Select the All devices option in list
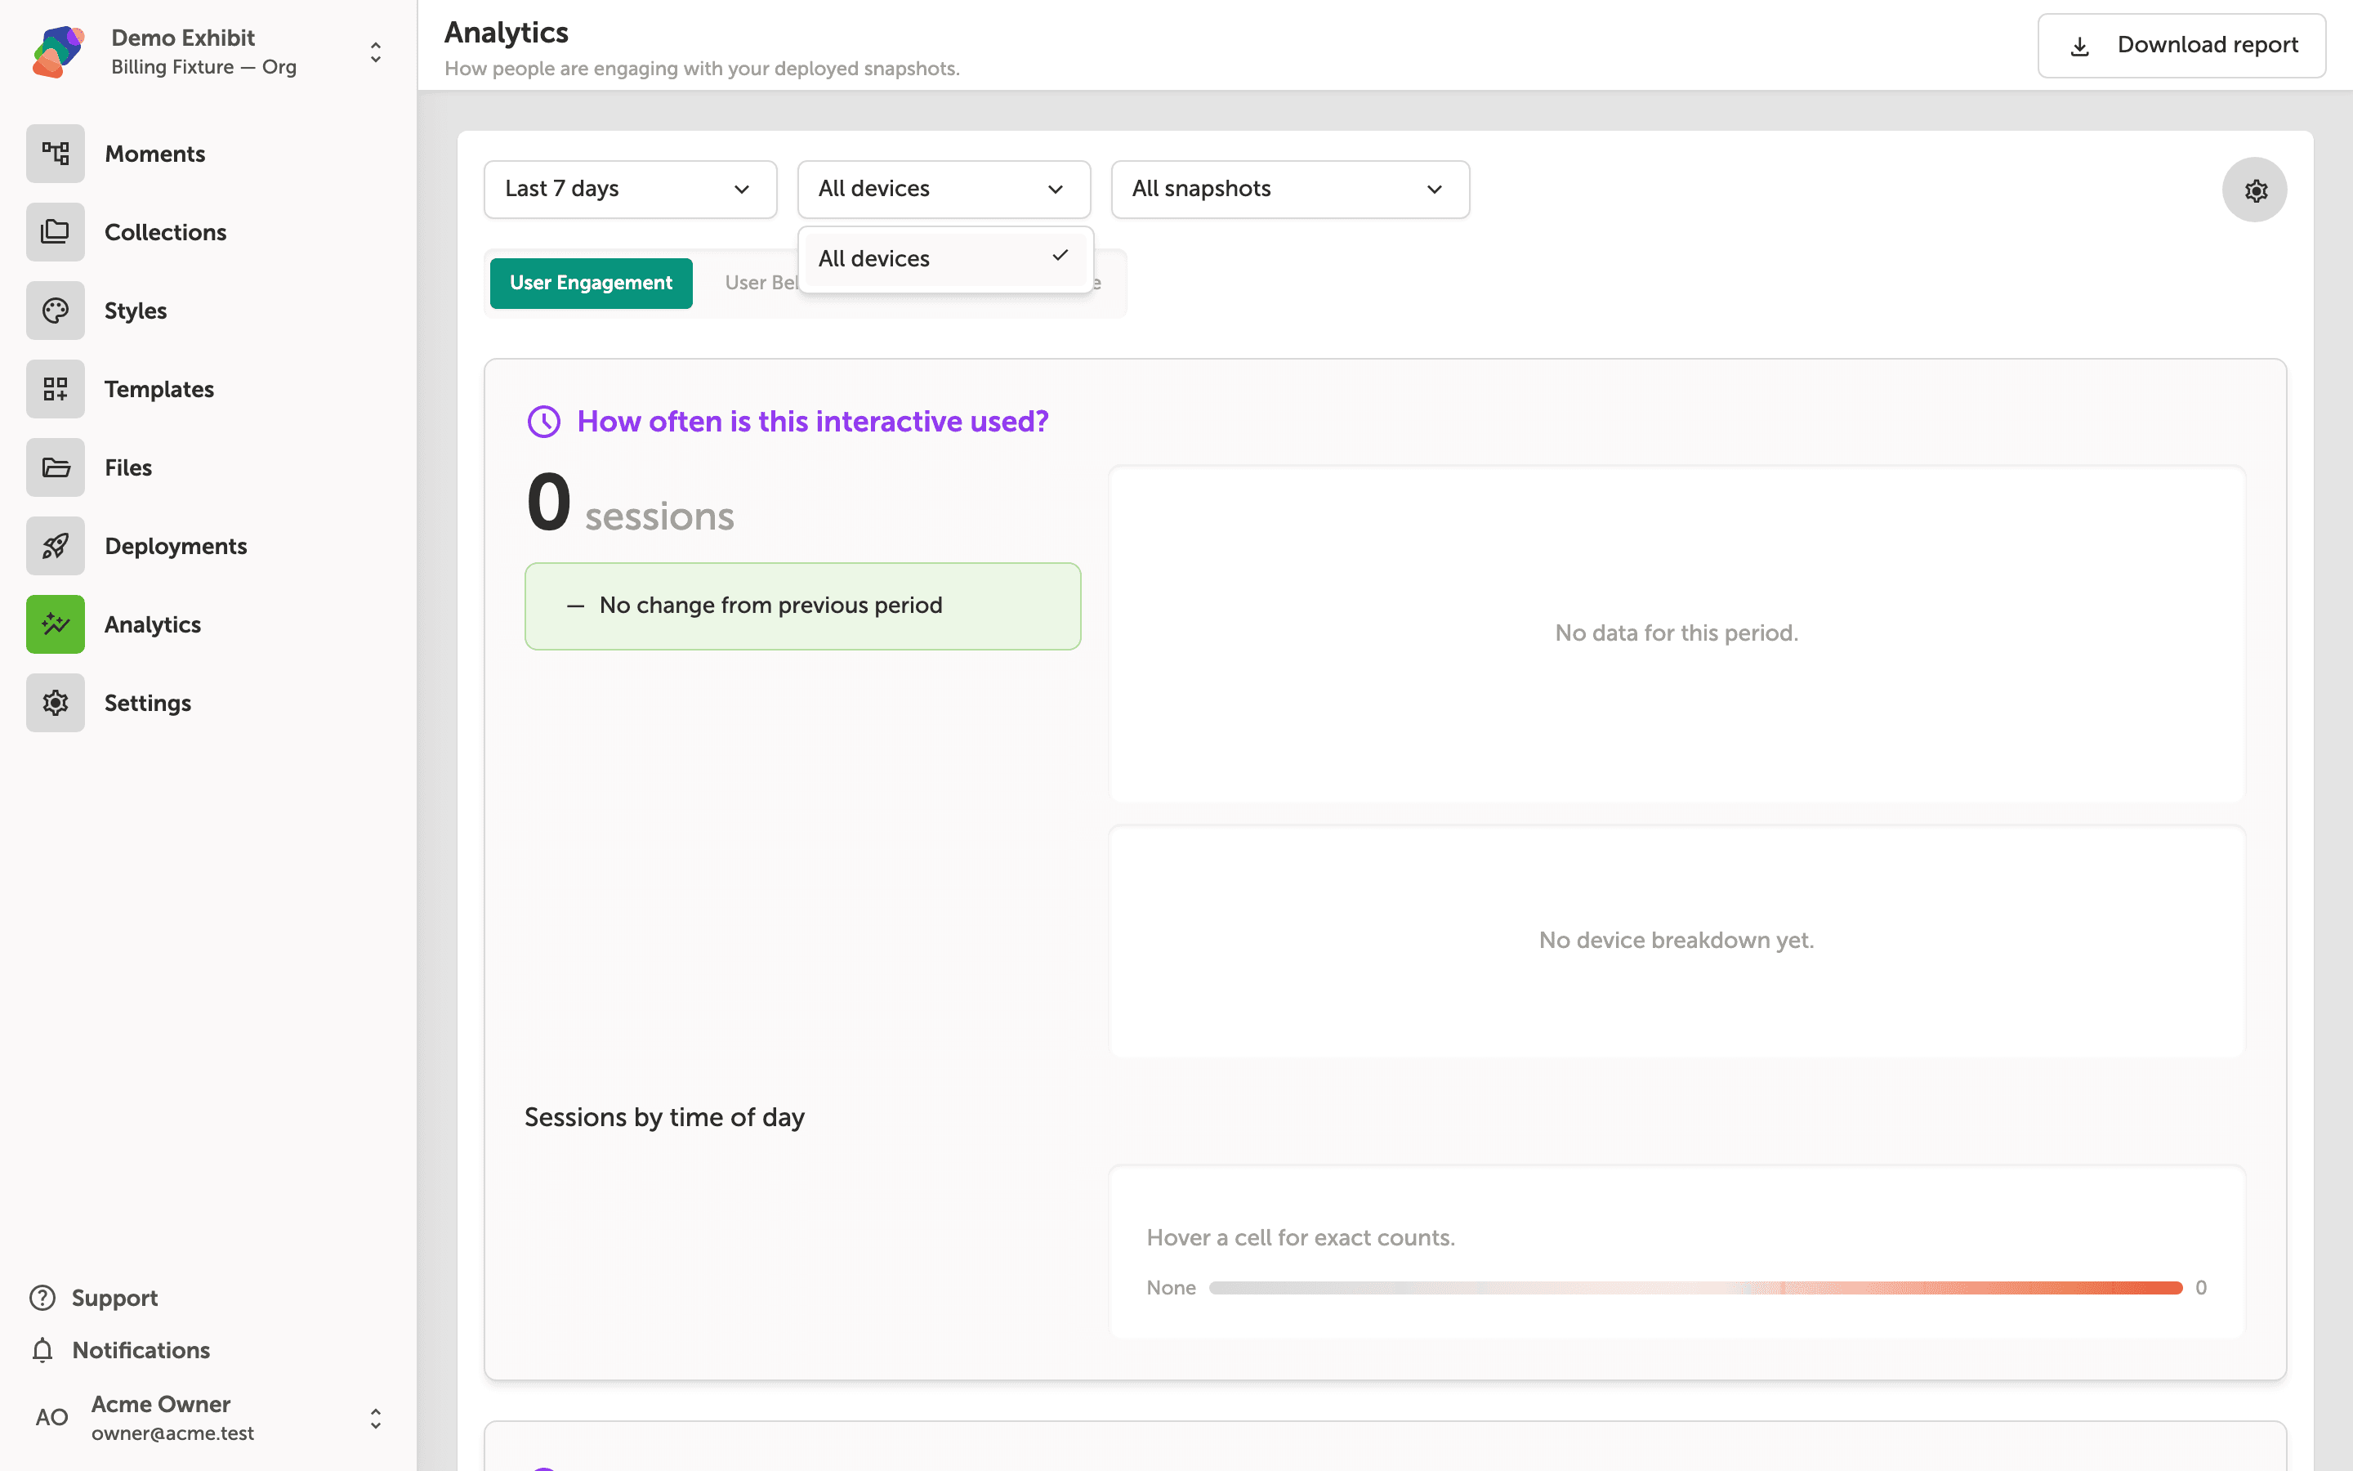The image size is (2353, 1471). pyautogui.click(x=945, y=259)
